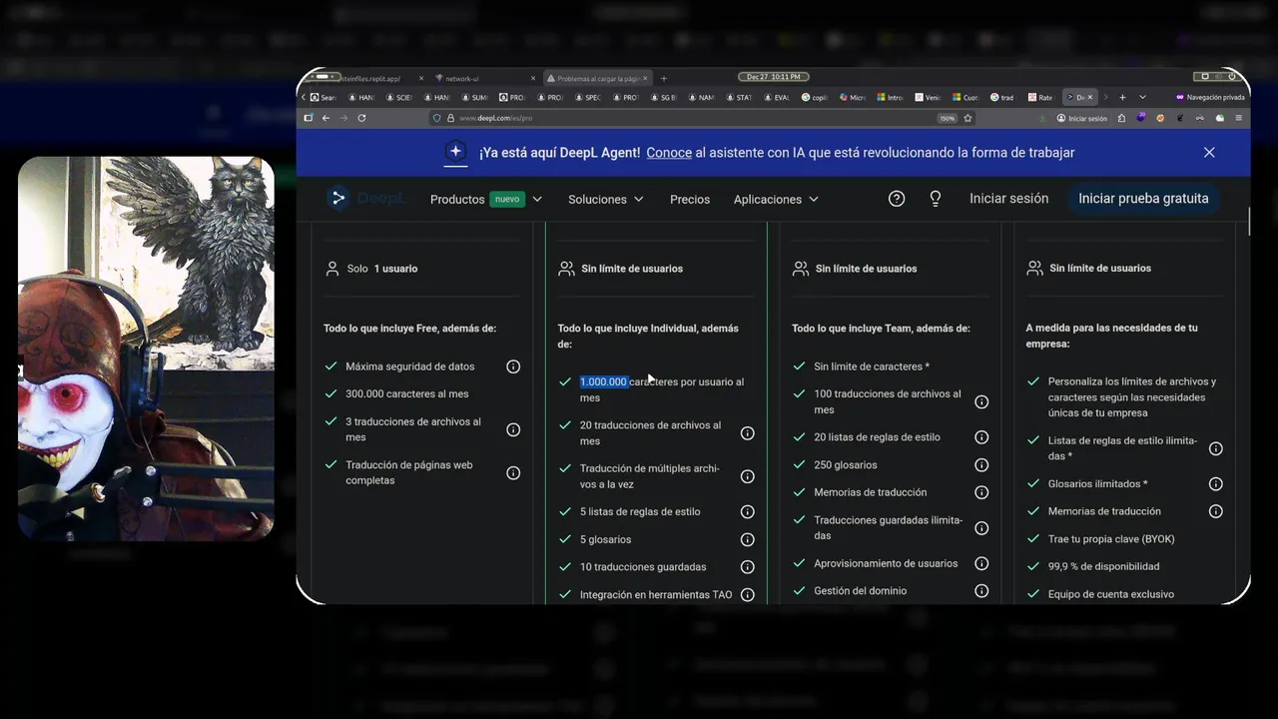Go back using the browser back arrow
The width and height of the screenshot is (1278, 719).
(x=325, y=118)
